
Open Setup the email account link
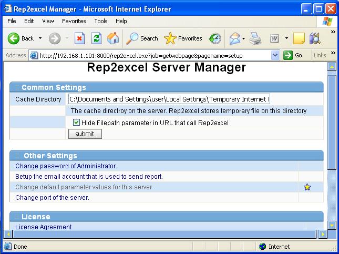coord(89,177)
